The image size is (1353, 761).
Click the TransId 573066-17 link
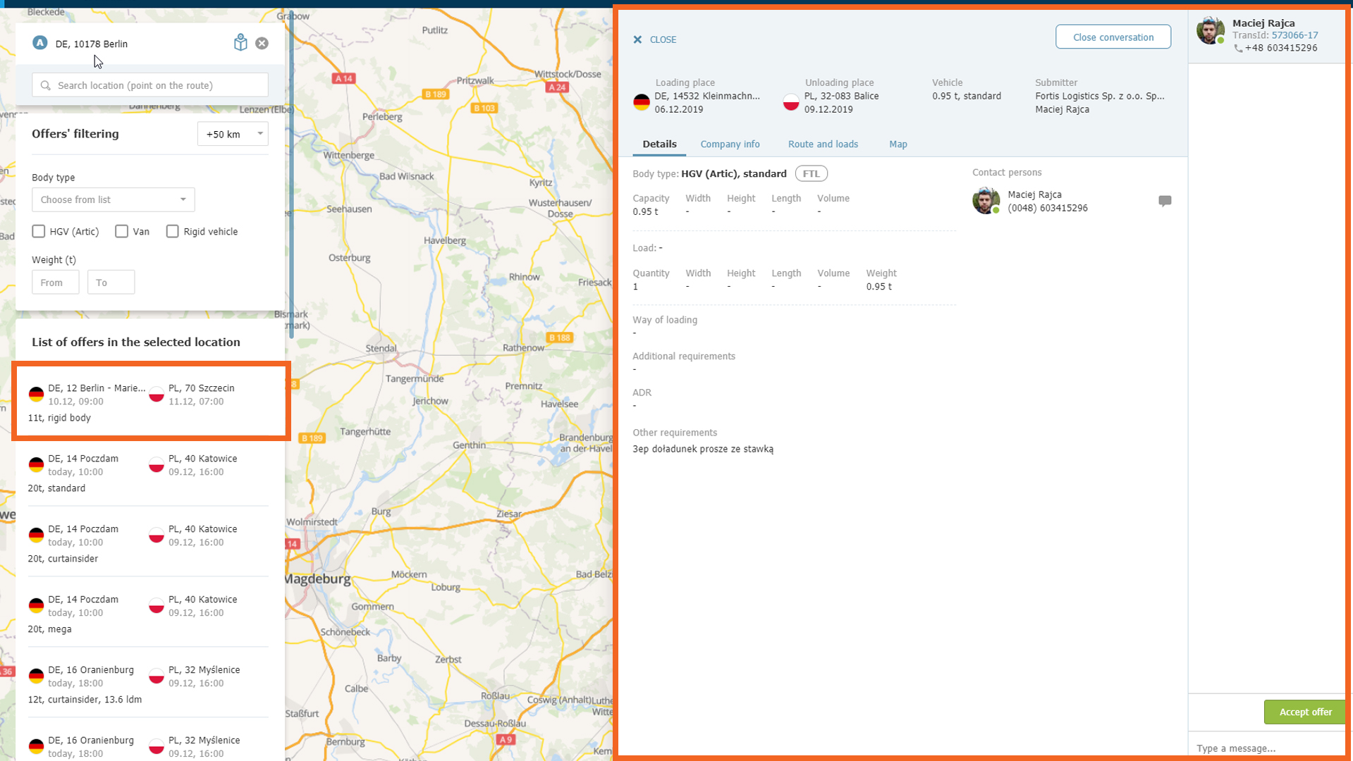pos(1294,35)
